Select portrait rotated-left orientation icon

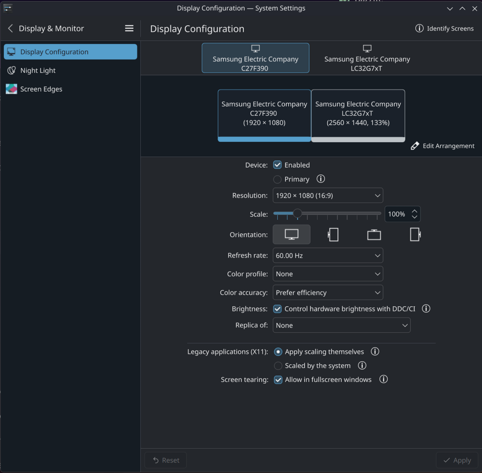333,235
